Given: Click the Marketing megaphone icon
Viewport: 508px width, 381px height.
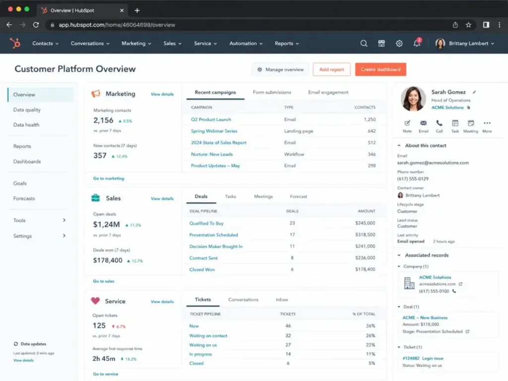Looking at the screenshot, I should point(96,94).
